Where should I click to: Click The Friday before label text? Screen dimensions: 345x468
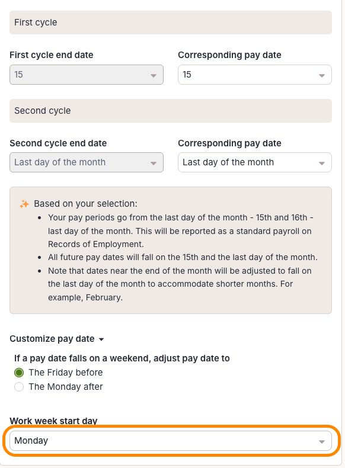(66, 373)
